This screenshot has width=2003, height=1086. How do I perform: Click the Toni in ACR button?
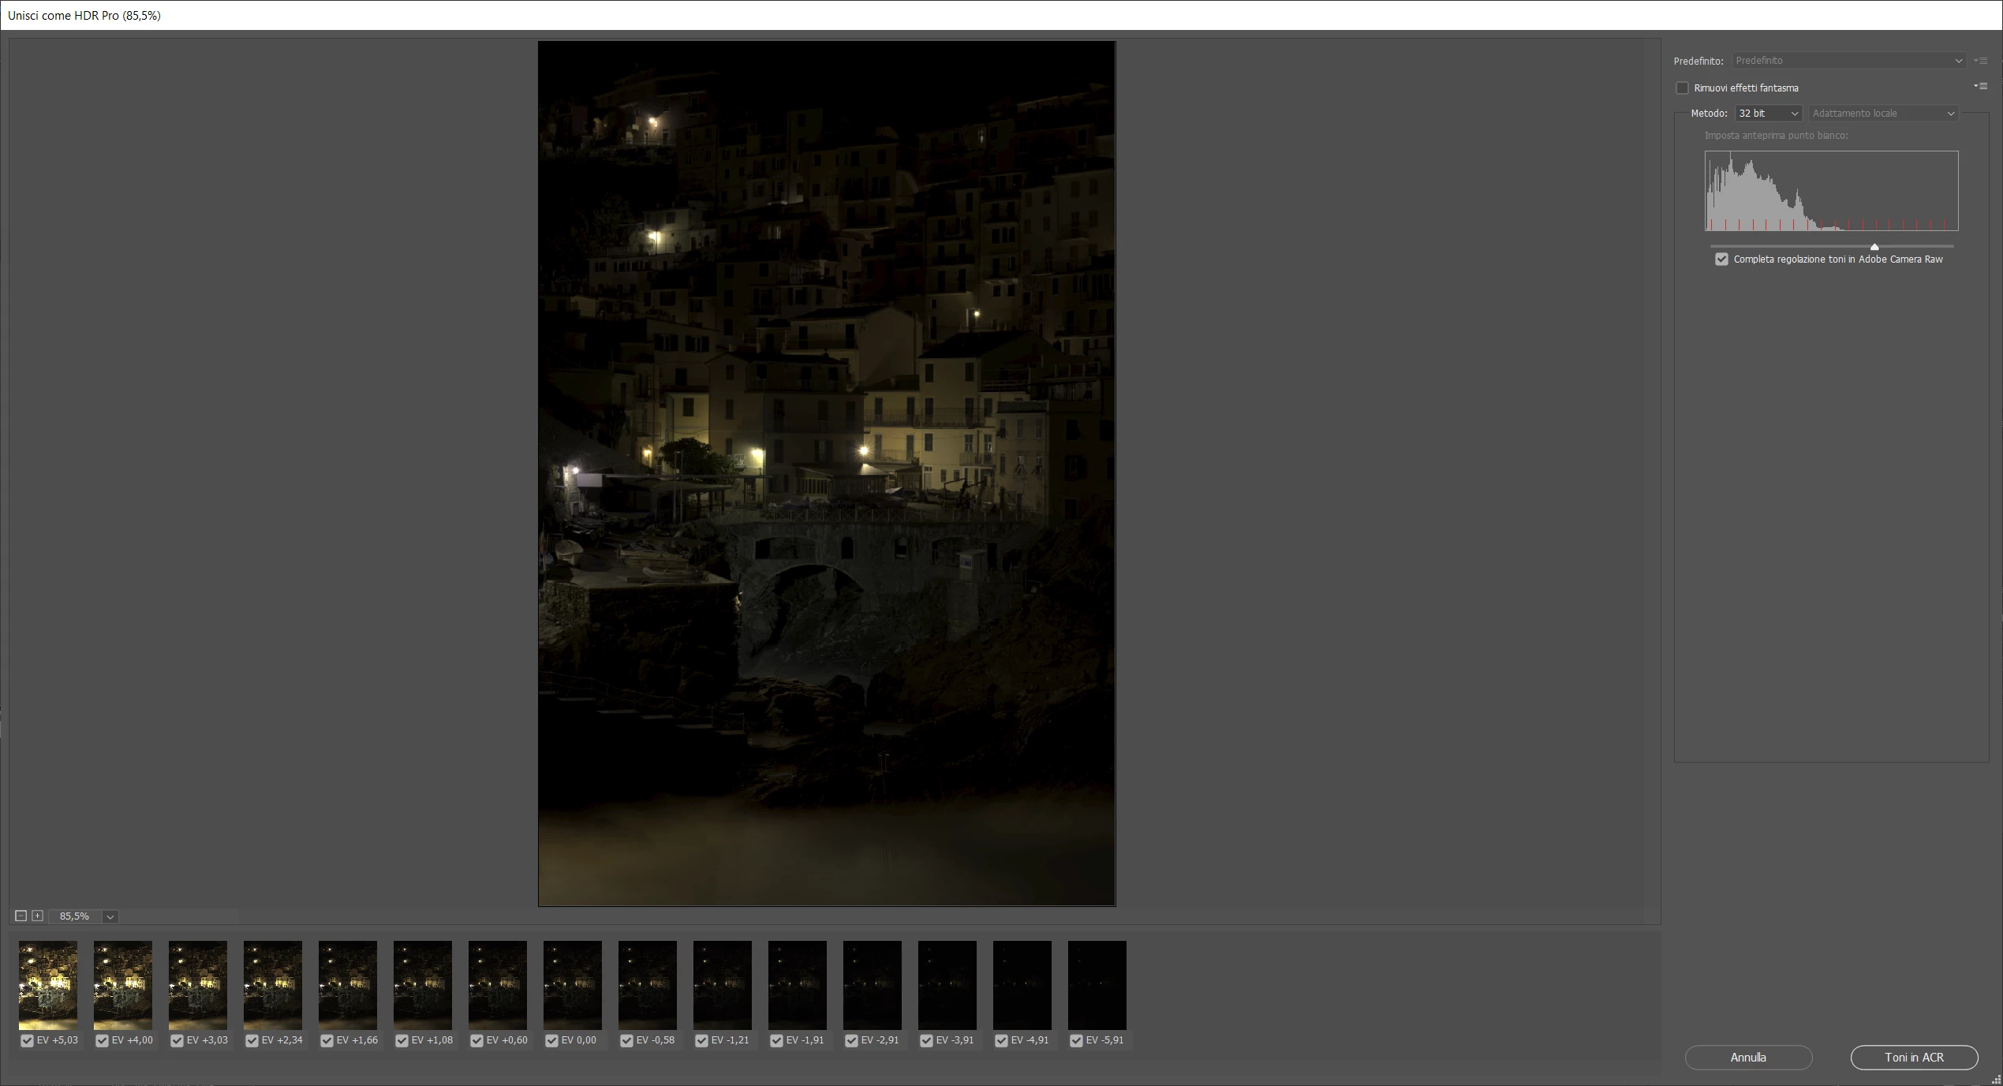[1914, 1058]
